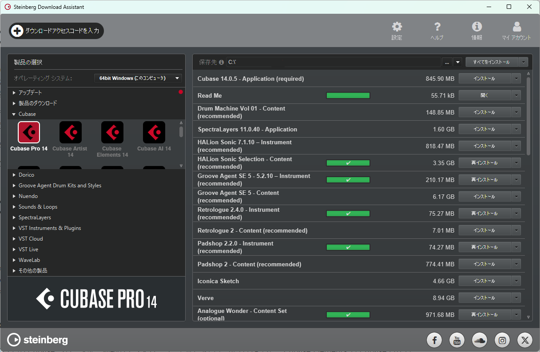
Task: Click the download list vertical scrollbar
Action: (528, 116)
